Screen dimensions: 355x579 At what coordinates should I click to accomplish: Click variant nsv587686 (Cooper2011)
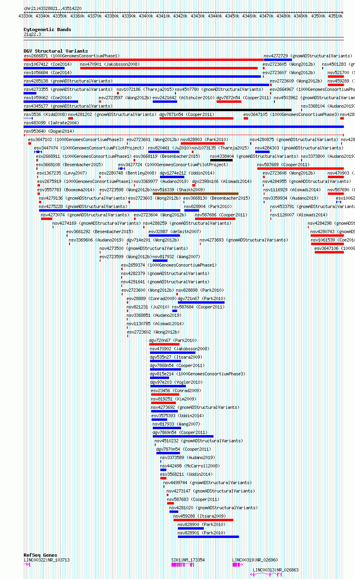(x=221, y=215)
